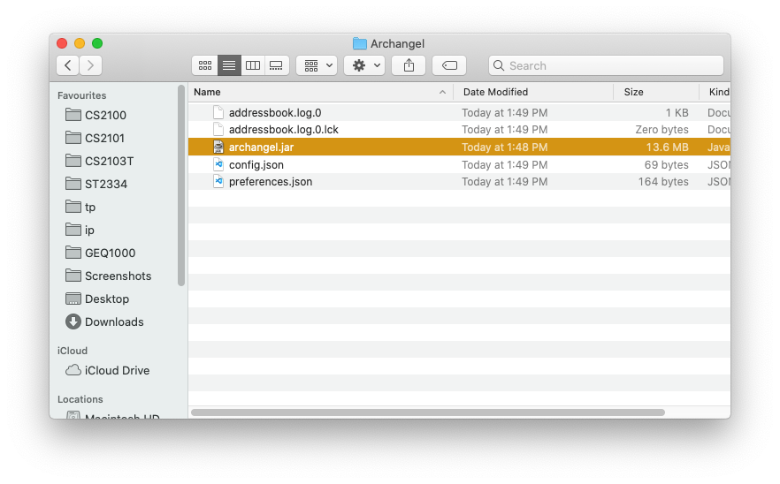Switch to gallery view
Viewport: 780px width, 484px height.
(x=277, y=65)
